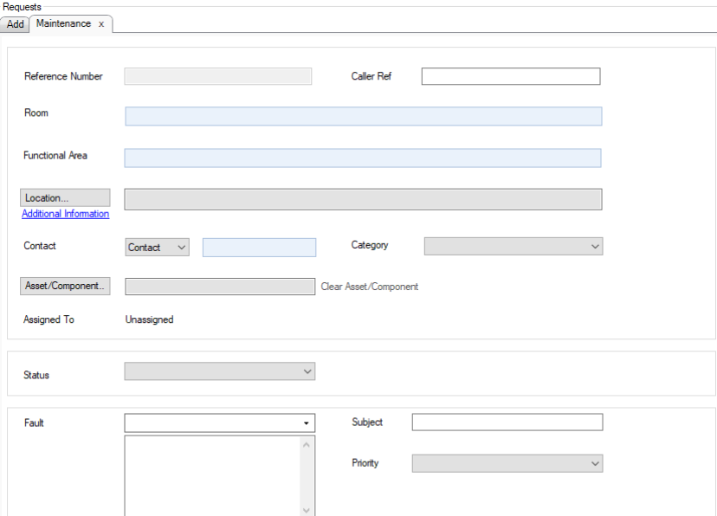717x516 pixels.
Task: Click into the Caller Ref field
Action: click(x=510, y=76)
